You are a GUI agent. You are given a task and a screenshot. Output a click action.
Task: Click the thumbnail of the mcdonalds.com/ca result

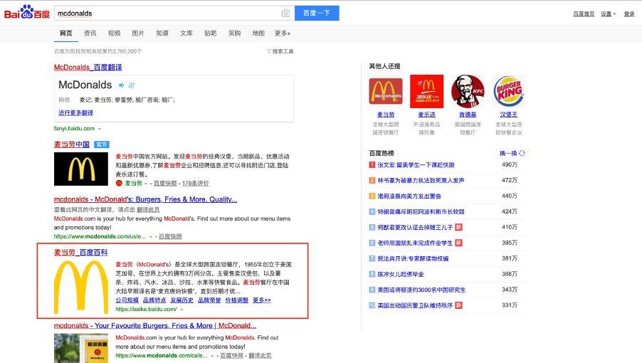tap(81, 348)
